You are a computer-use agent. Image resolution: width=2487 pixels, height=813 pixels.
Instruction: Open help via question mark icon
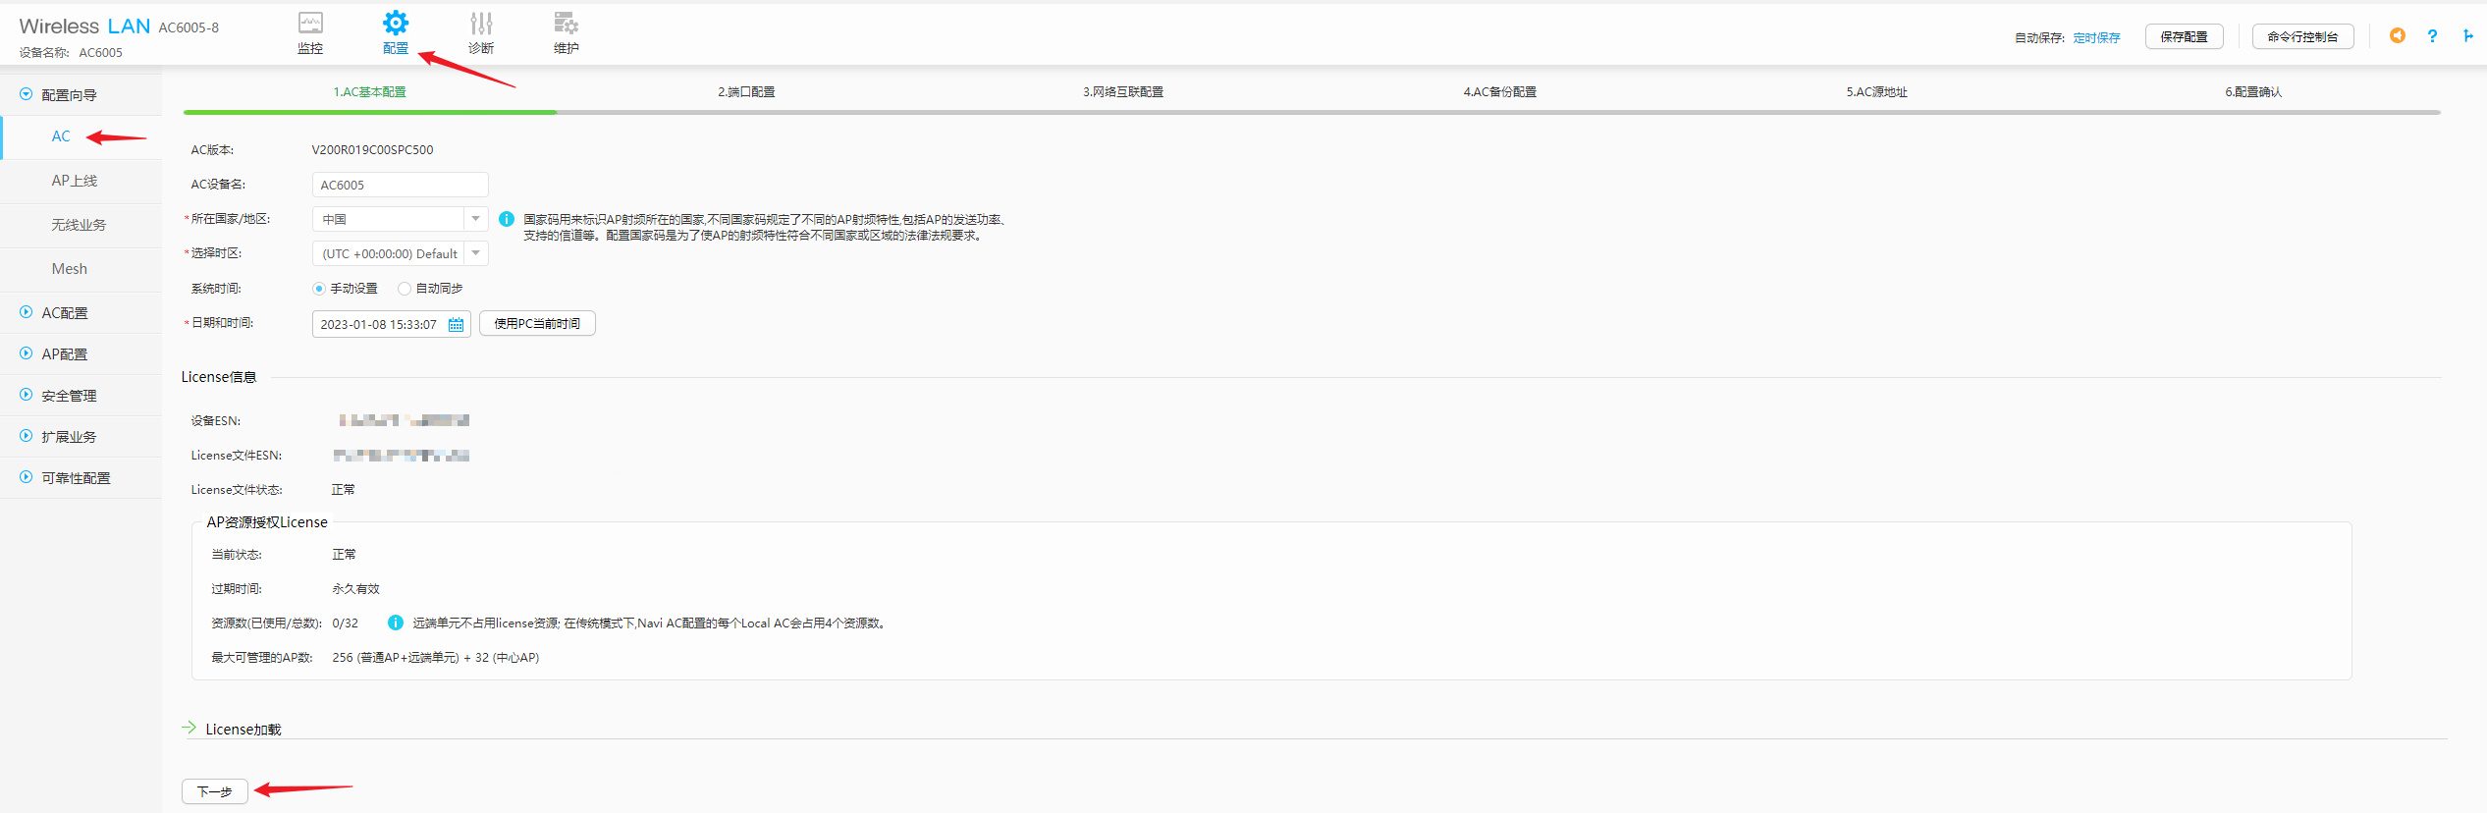pos(2432,36)
